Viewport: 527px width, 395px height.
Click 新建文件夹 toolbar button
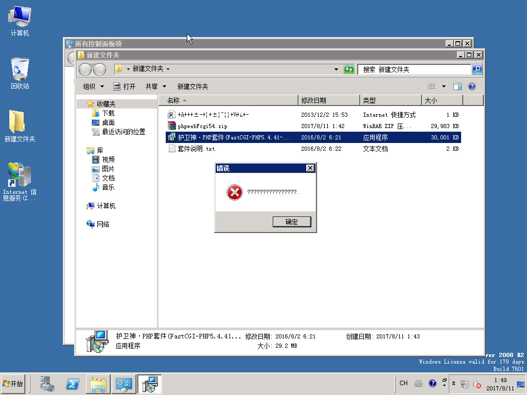[x=192, y=86]
